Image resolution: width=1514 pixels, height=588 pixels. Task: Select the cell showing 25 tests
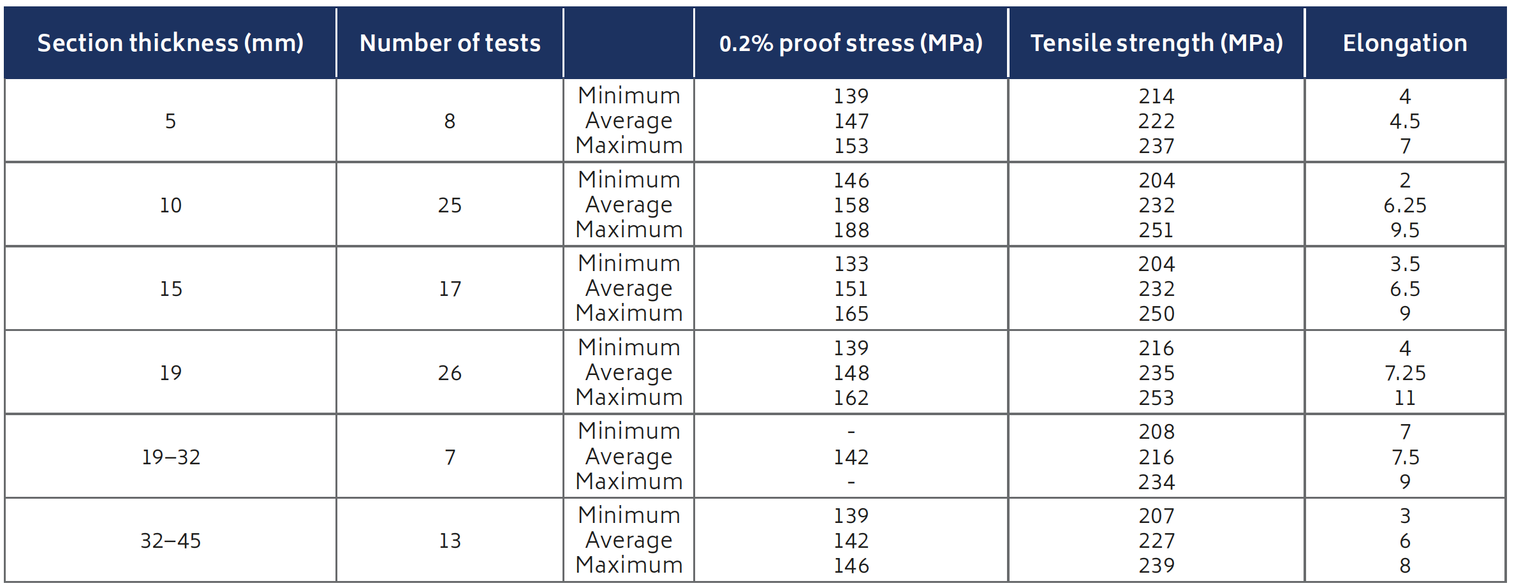(x=450, y=205)
